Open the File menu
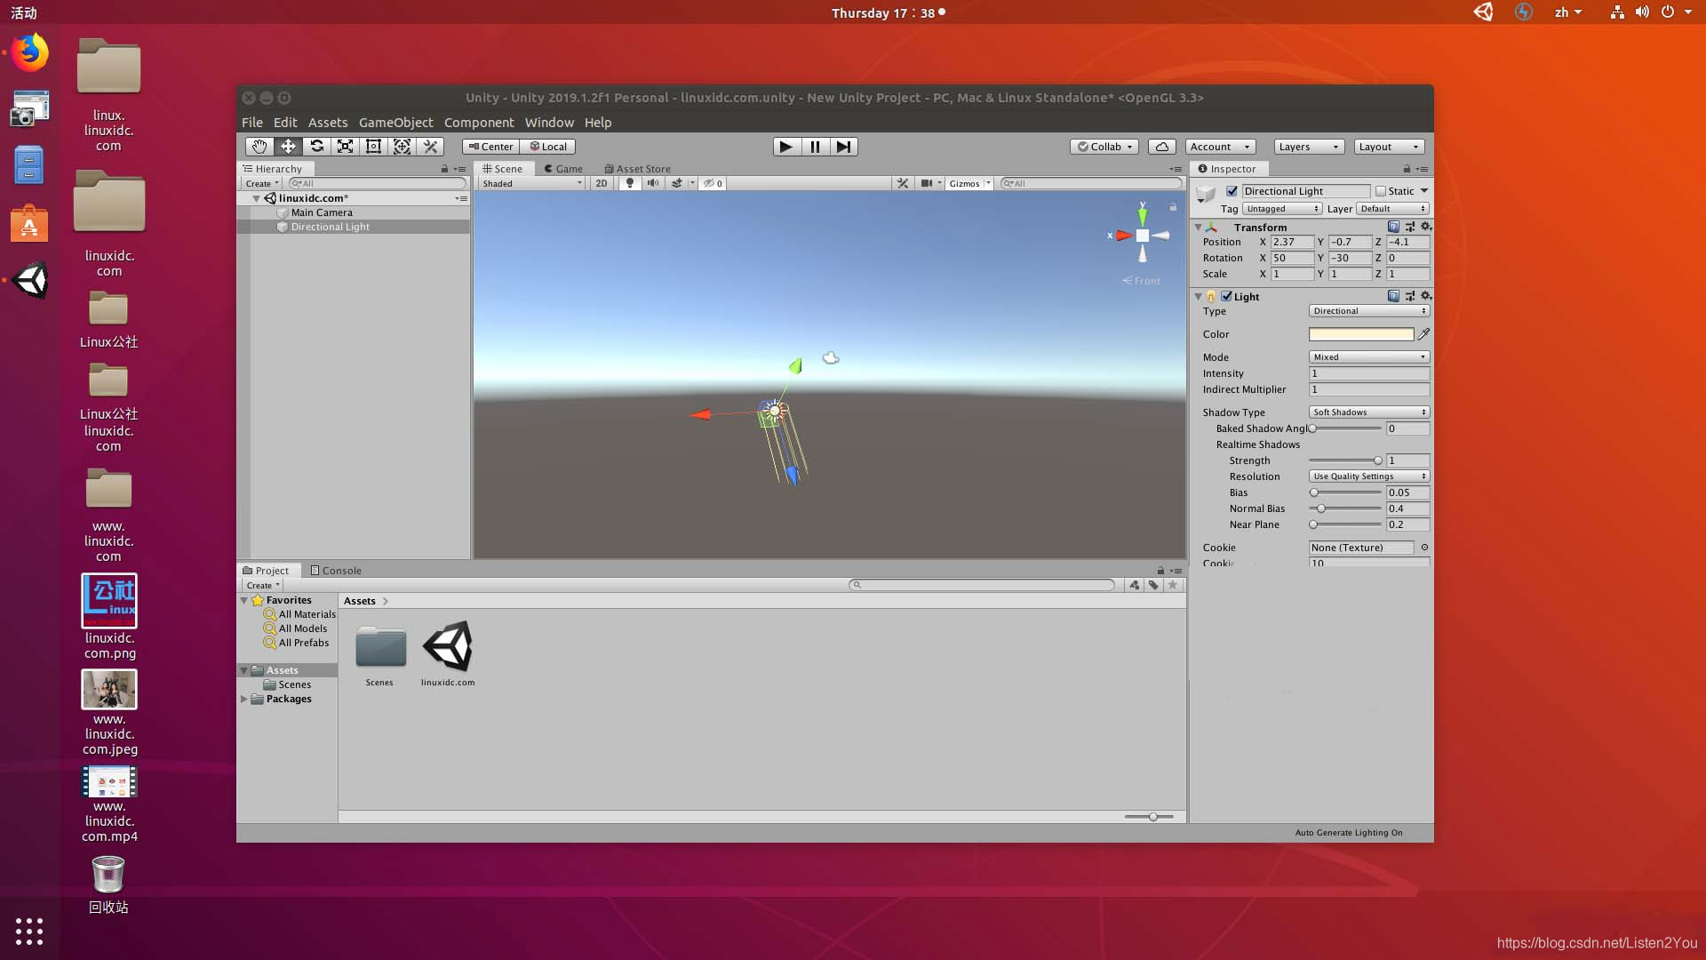The image size is (1706, 960). pyautogui.click(x=252, y=123)
